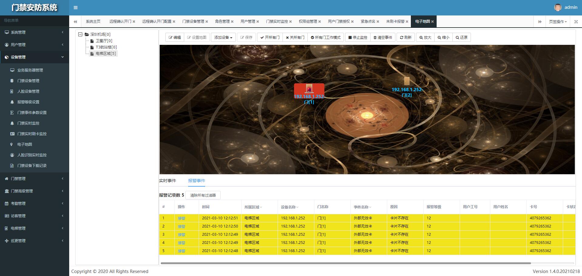The width and height of the screenshot is (582, 276).
Task: Click the hamburger menu icon in header
Action: [x=76, y=8]
